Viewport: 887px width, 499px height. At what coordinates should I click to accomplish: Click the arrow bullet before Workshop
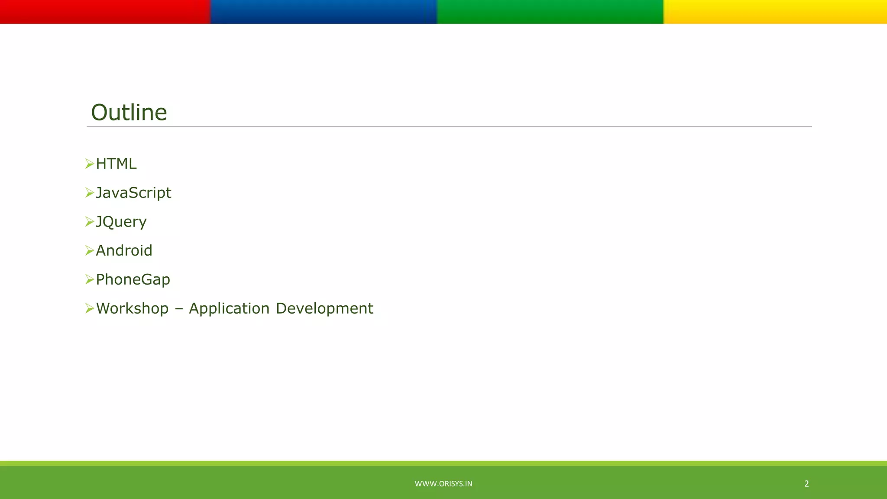90,308
